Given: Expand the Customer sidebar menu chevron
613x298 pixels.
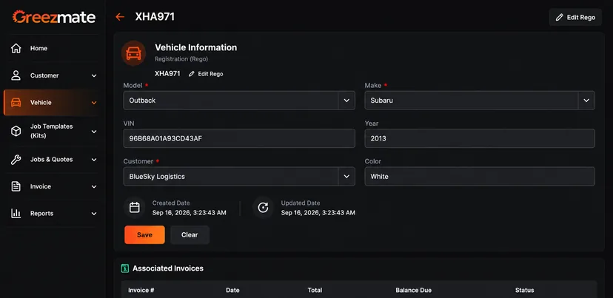Looking at the screenshot, I should click(94, 75).
